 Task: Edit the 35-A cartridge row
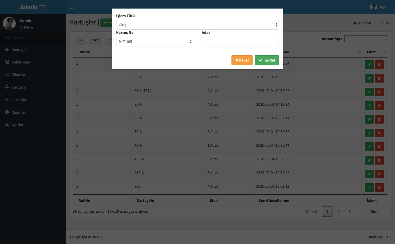(369, 119)
